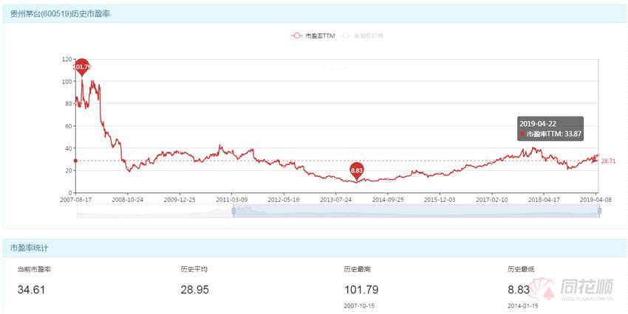Screen dimensions: 628x314
Task: Click the 100 y-axis label
Action: click(67, 82)
